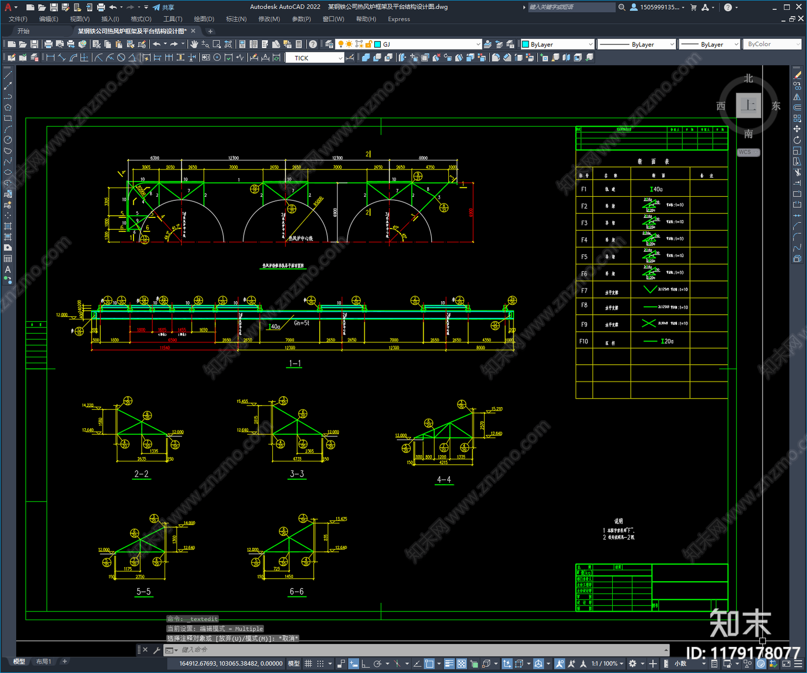The width and height of the screenshot is (807, 673).
Task: Open the ByLayer color dropdown
Action: tap(591, 44)
